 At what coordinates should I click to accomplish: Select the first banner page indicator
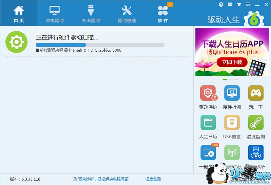225,79
